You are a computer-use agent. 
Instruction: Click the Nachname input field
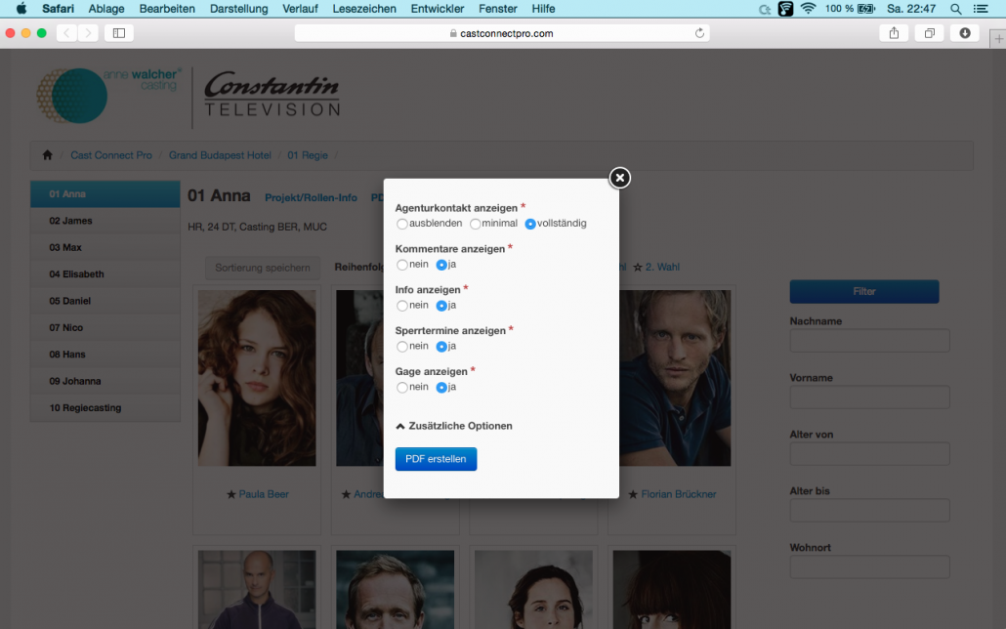click(869, 341)
